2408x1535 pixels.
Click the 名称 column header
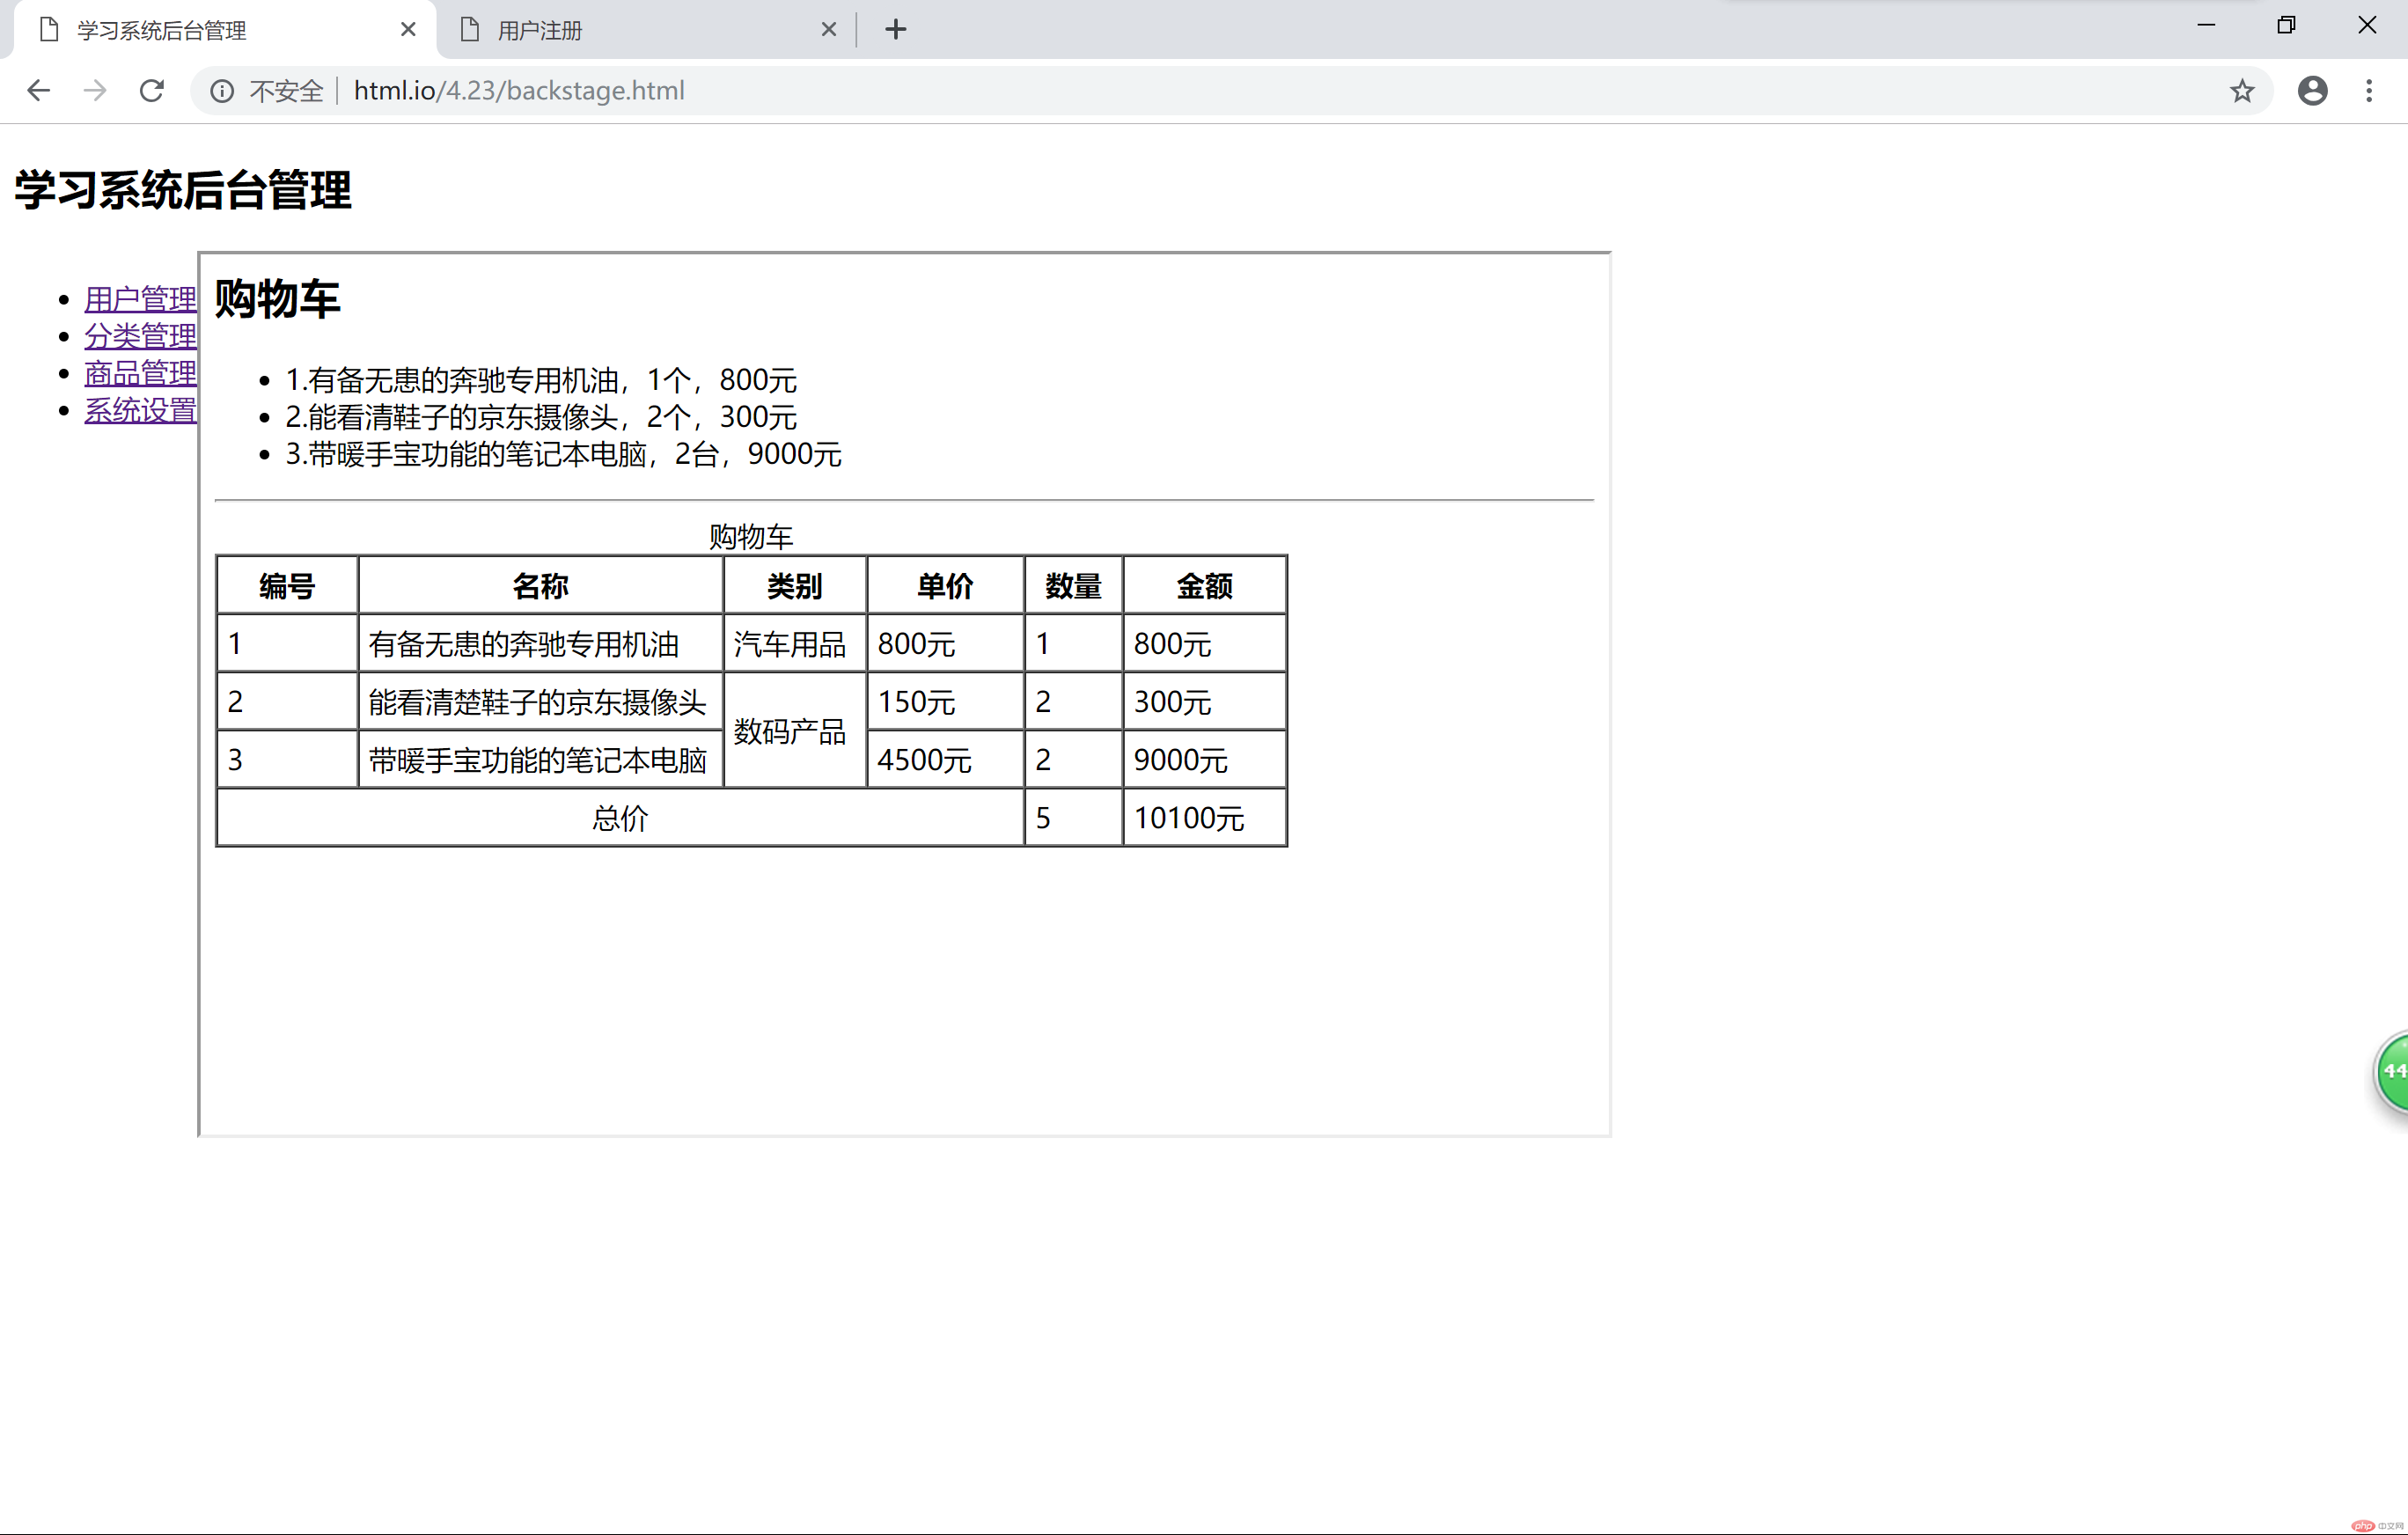541,585
